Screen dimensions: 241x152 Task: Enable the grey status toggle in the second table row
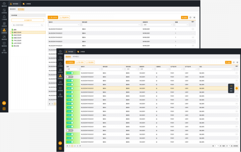[70, 77]
